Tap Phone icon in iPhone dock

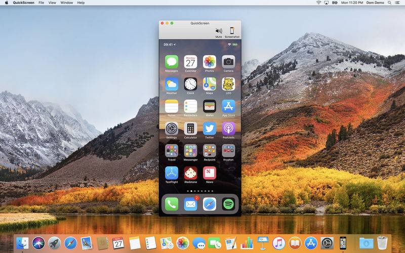(172, 204)
